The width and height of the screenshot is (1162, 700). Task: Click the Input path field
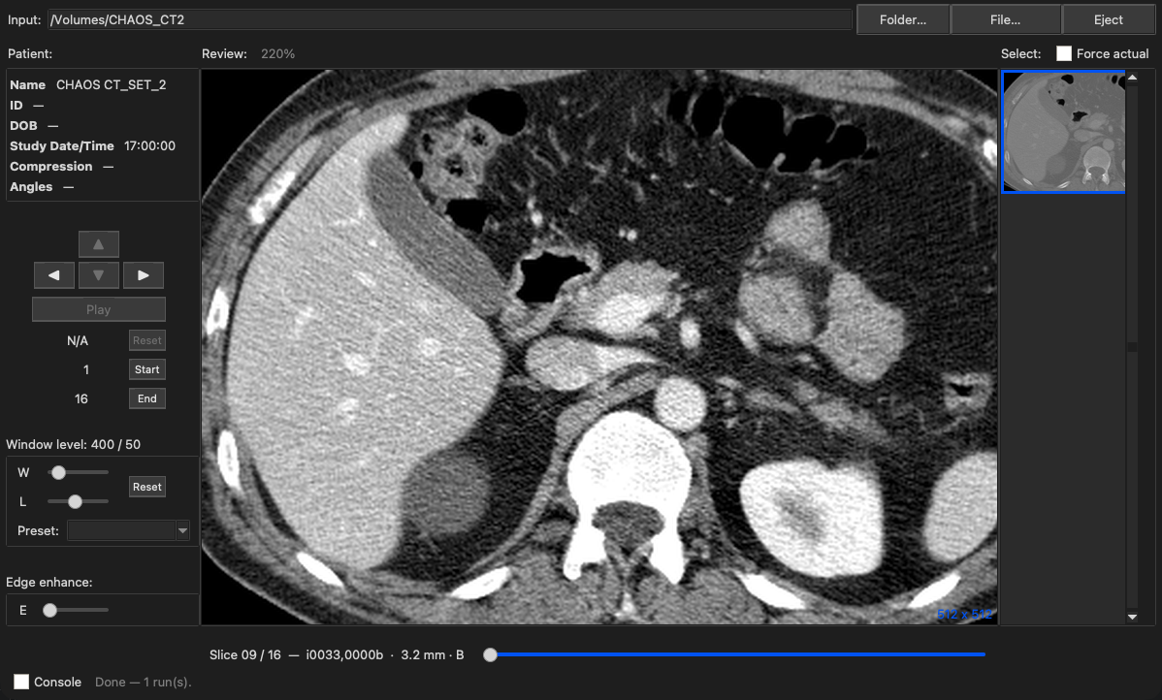click(x=450, y=20)
